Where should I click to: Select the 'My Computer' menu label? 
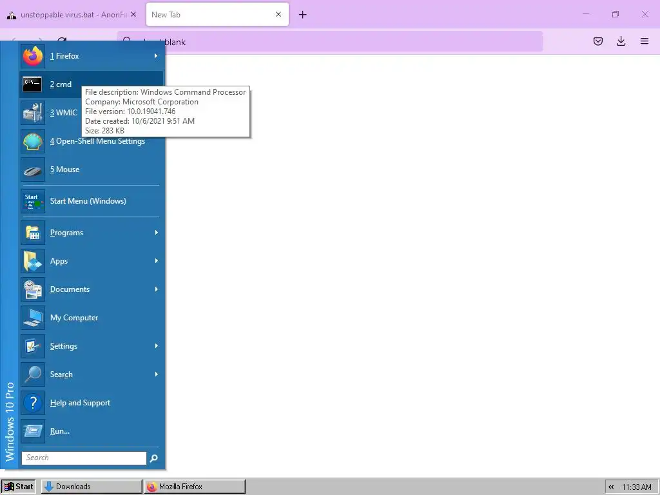point(74,318)
